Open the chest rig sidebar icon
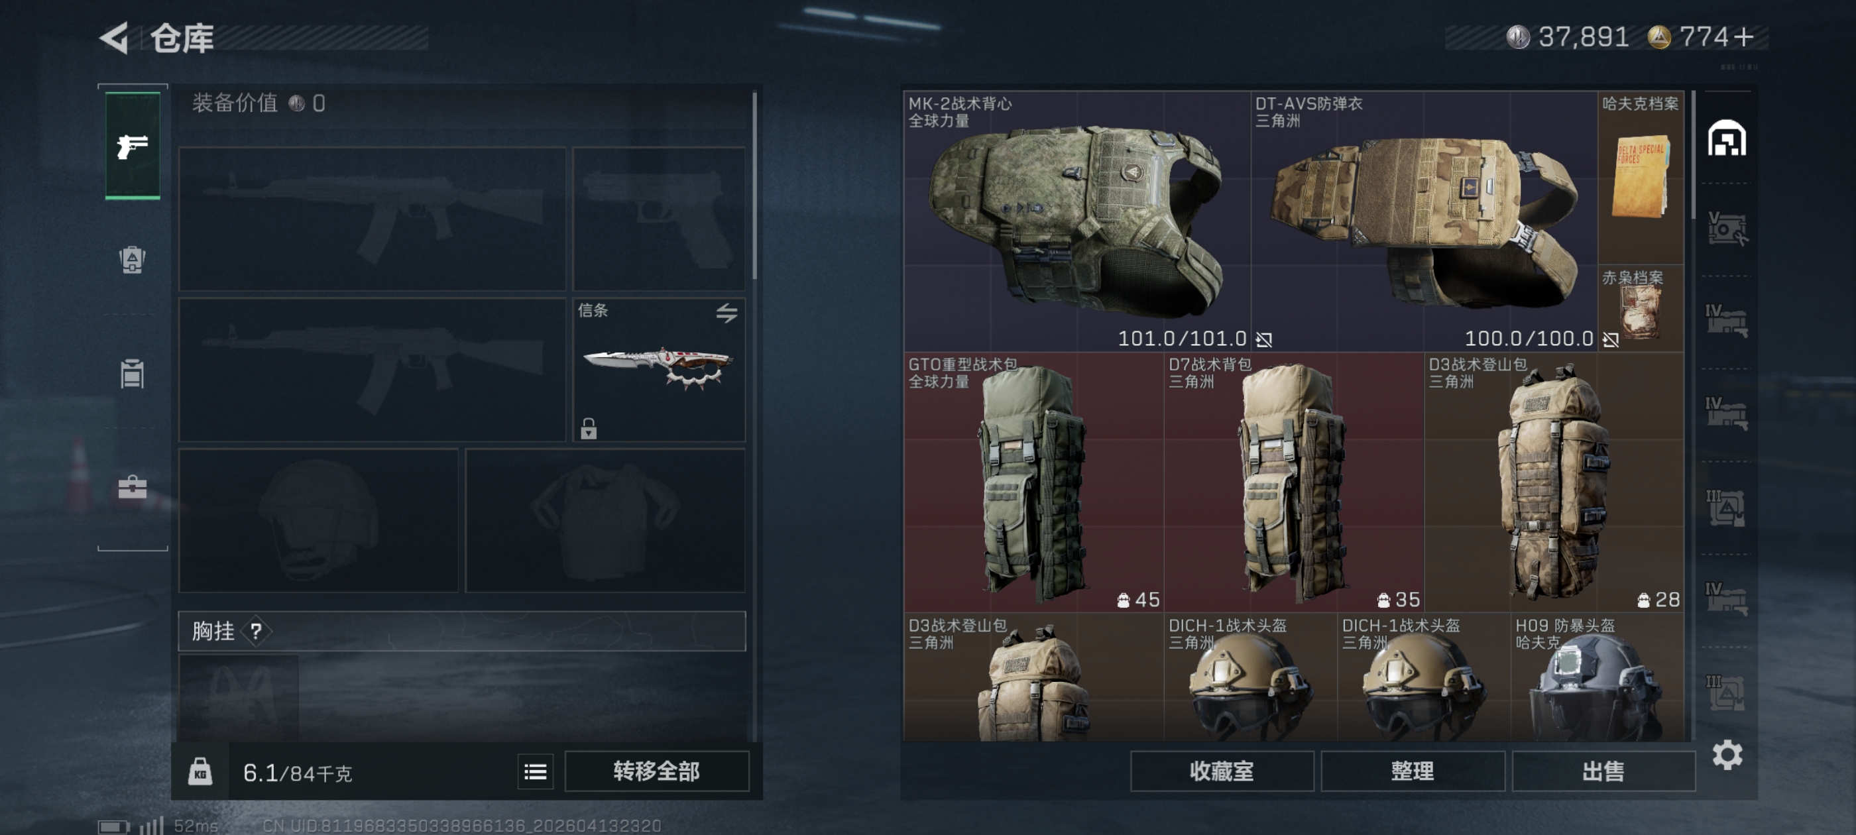 click(x=133, y=374)
